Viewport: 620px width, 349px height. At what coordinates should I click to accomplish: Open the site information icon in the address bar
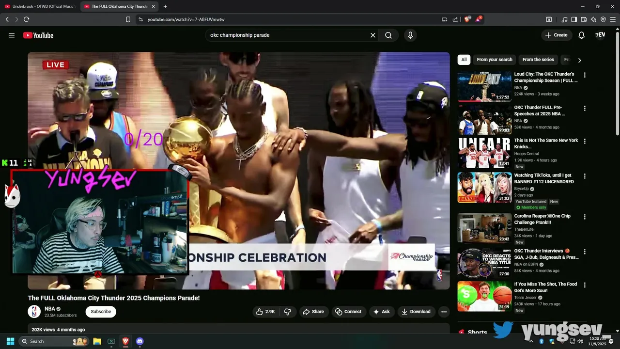pos(140,19)
